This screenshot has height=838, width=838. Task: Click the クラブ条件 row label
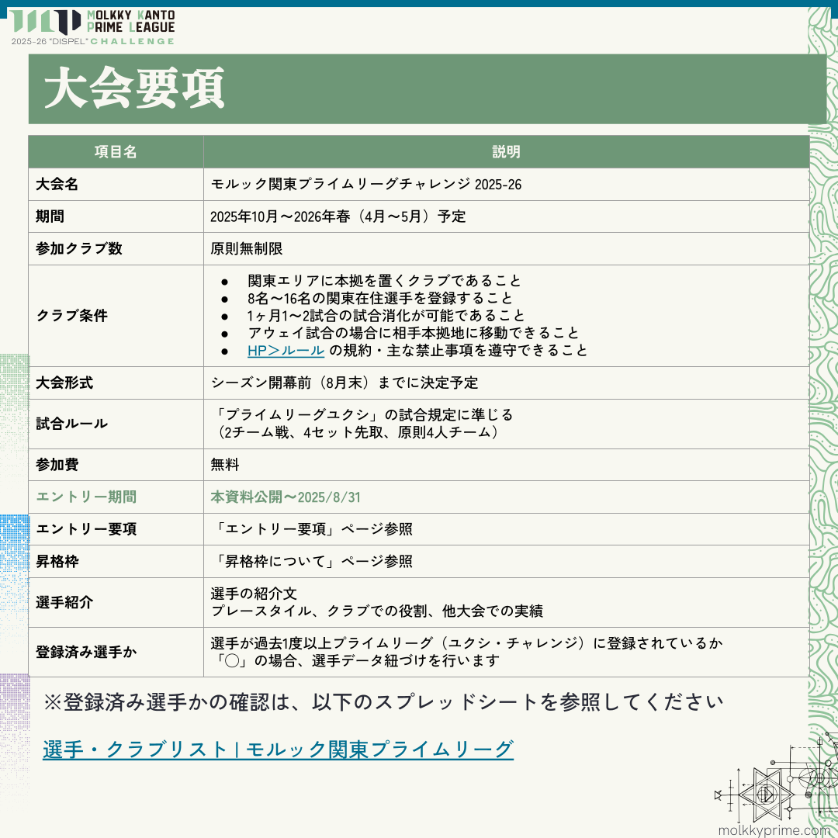[x=71, y=316]
